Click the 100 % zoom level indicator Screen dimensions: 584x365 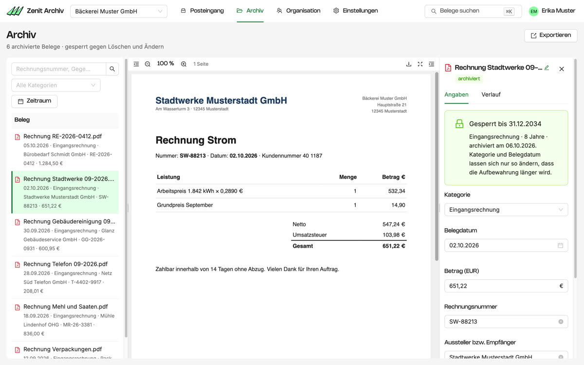click(165, 64)
